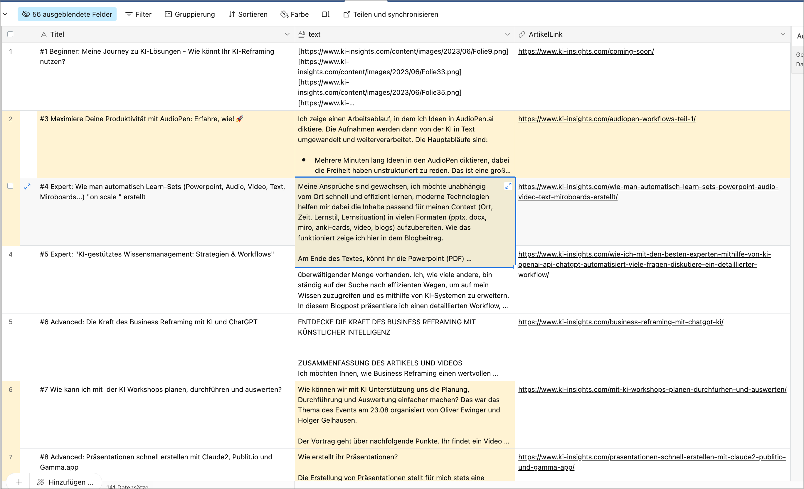Select the #6 Advanced Business Reframing title

pos(166,347)
